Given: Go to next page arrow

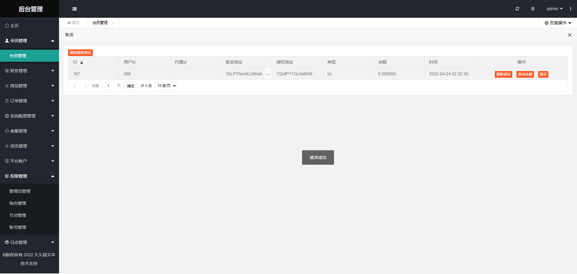Looking at the screenshot, I should point(86,86).
